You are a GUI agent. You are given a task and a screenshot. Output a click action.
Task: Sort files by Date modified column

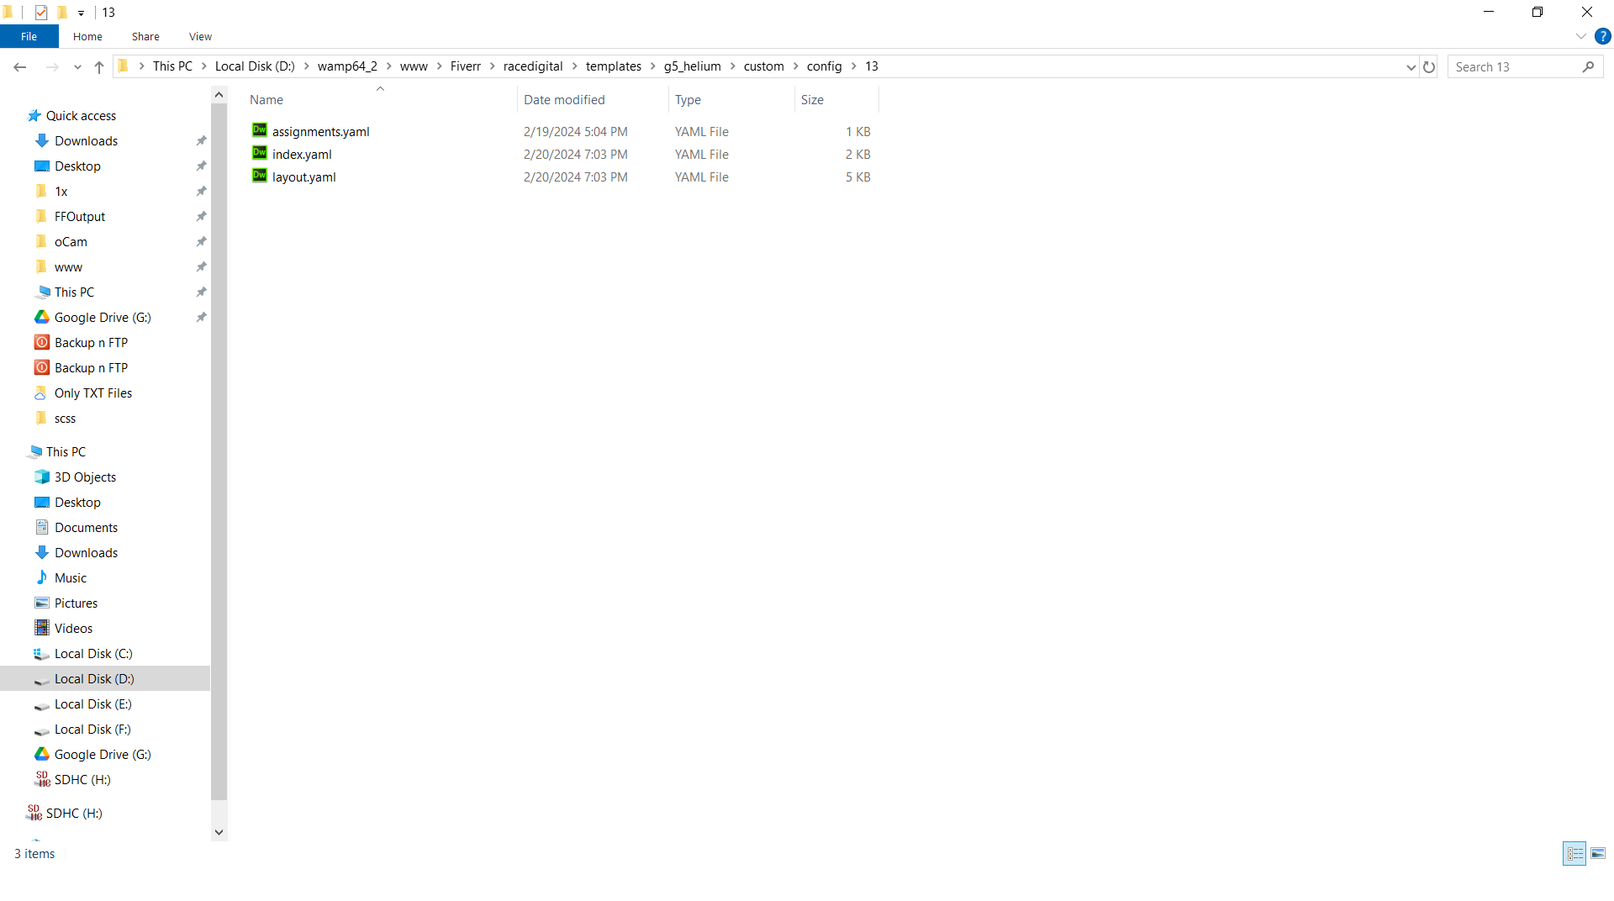coord(564,99)
